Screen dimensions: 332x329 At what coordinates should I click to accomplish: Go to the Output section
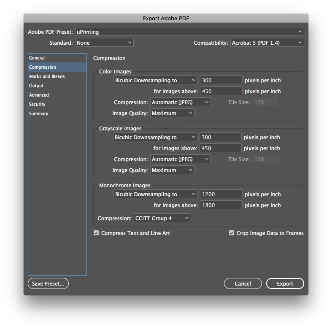pyautogui.click(x=57, y=86)
